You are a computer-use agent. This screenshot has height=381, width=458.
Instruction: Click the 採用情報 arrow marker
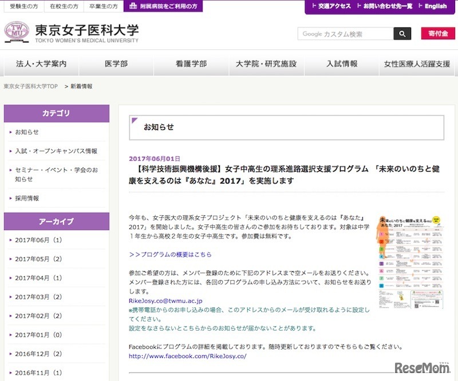click(x=10, y=199)
